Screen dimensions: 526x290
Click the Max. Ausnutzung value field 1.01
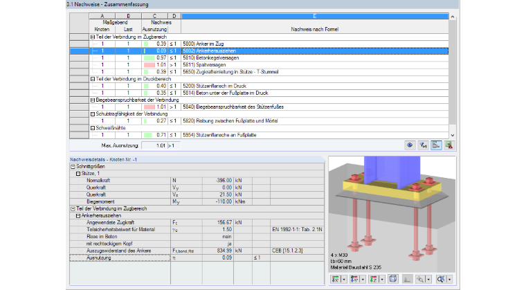154,145
